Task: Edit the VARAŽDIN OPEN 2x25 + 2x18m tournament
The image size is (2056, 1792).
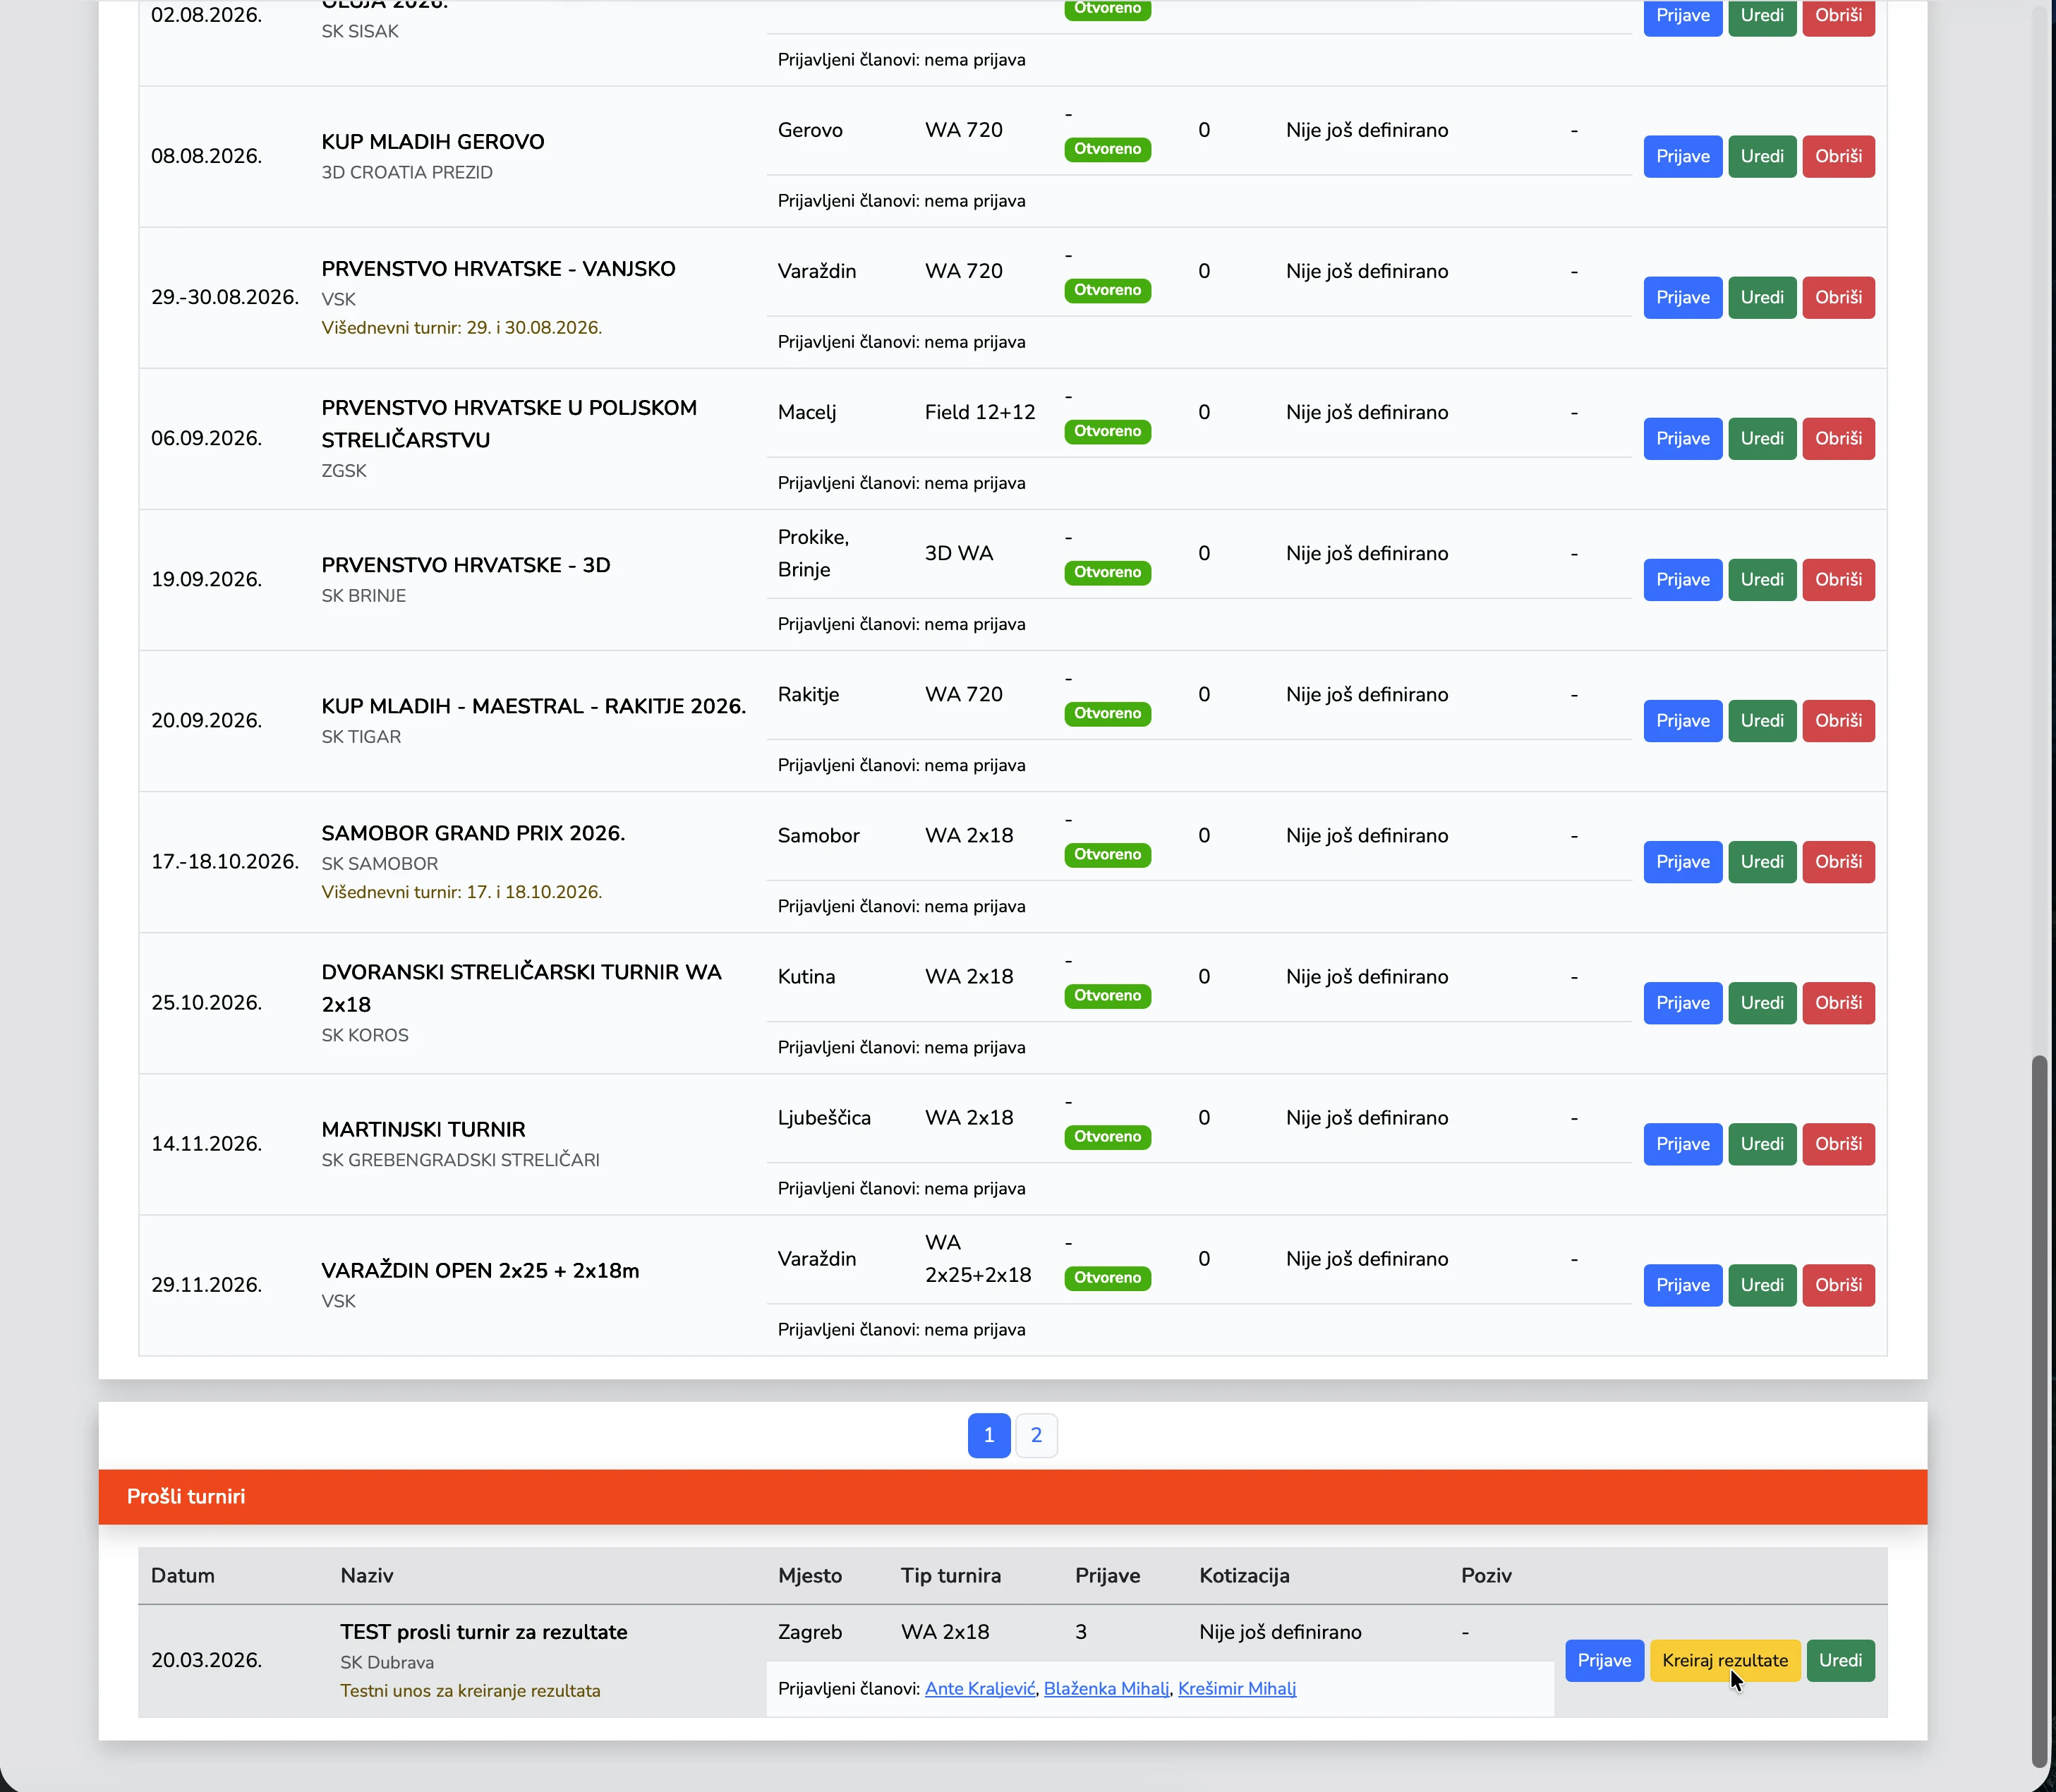Action: (x=1761, y=1284)
